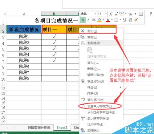
Task: Choose 复制(C) from the context menu
Action: (102, 37)
